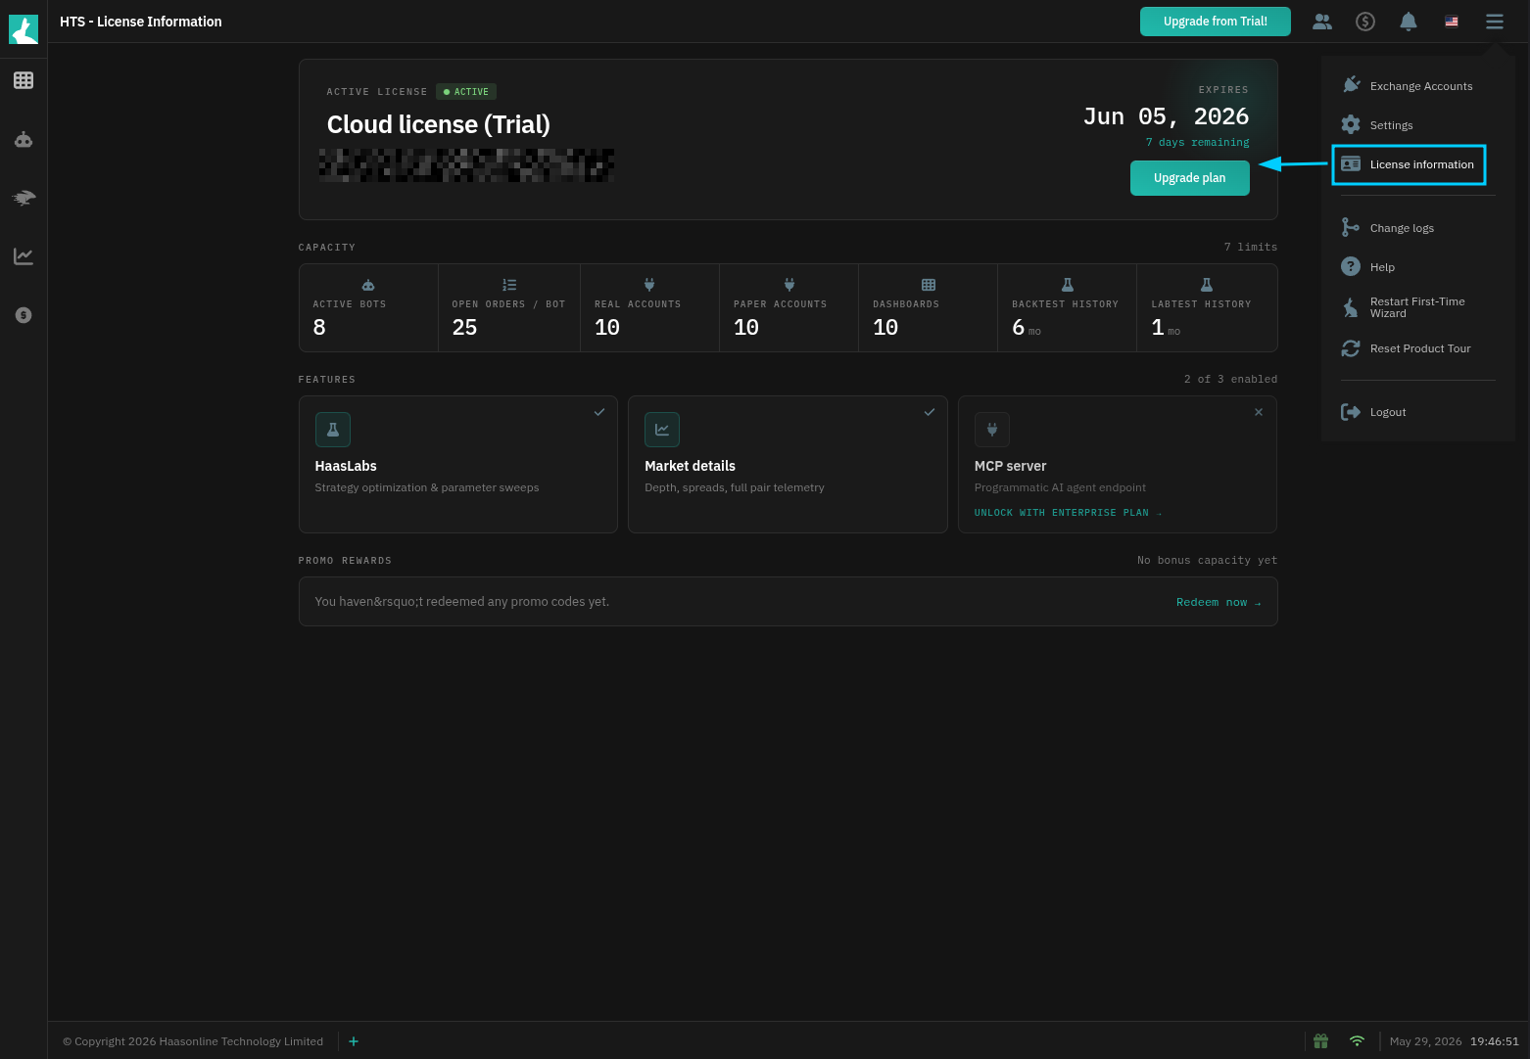Open the bots robot icon in sidebar

(x=24, y=140)
